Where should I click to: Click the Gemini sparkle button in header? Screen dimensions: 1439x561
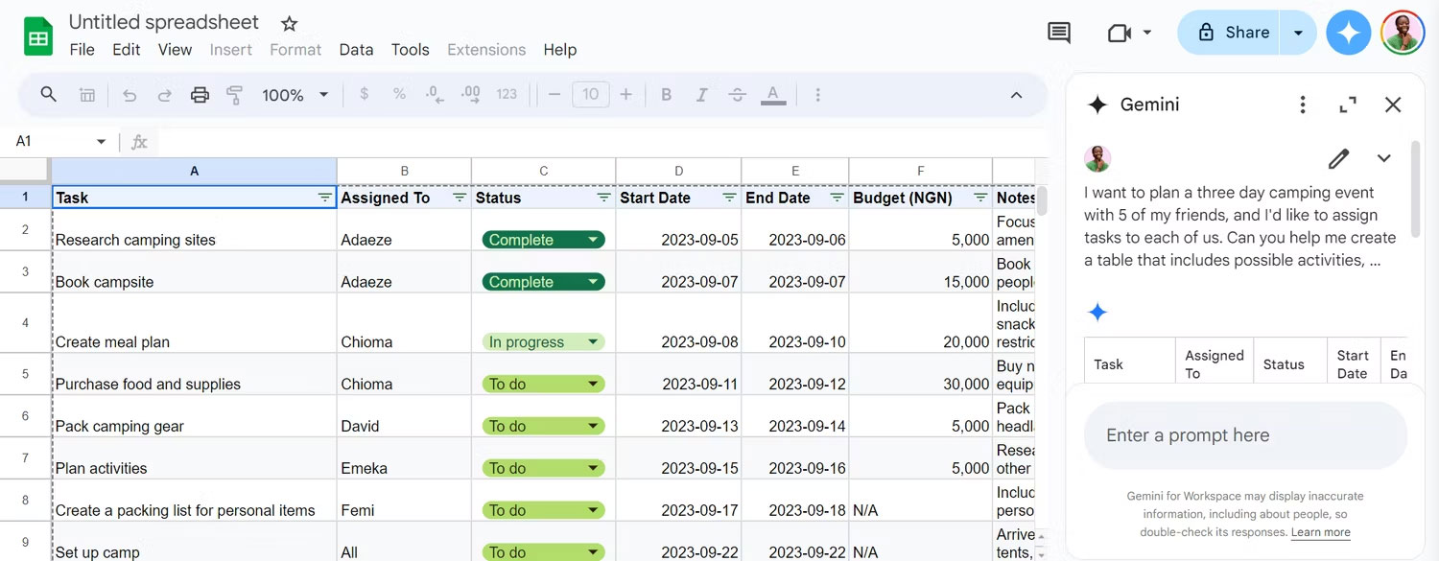[1348, 33]
